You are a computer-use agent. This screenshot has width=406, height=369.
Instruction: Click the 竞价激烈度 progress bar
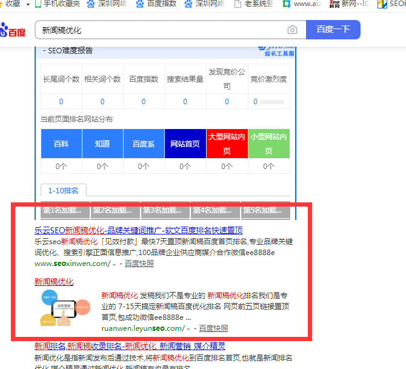[272, 102]
